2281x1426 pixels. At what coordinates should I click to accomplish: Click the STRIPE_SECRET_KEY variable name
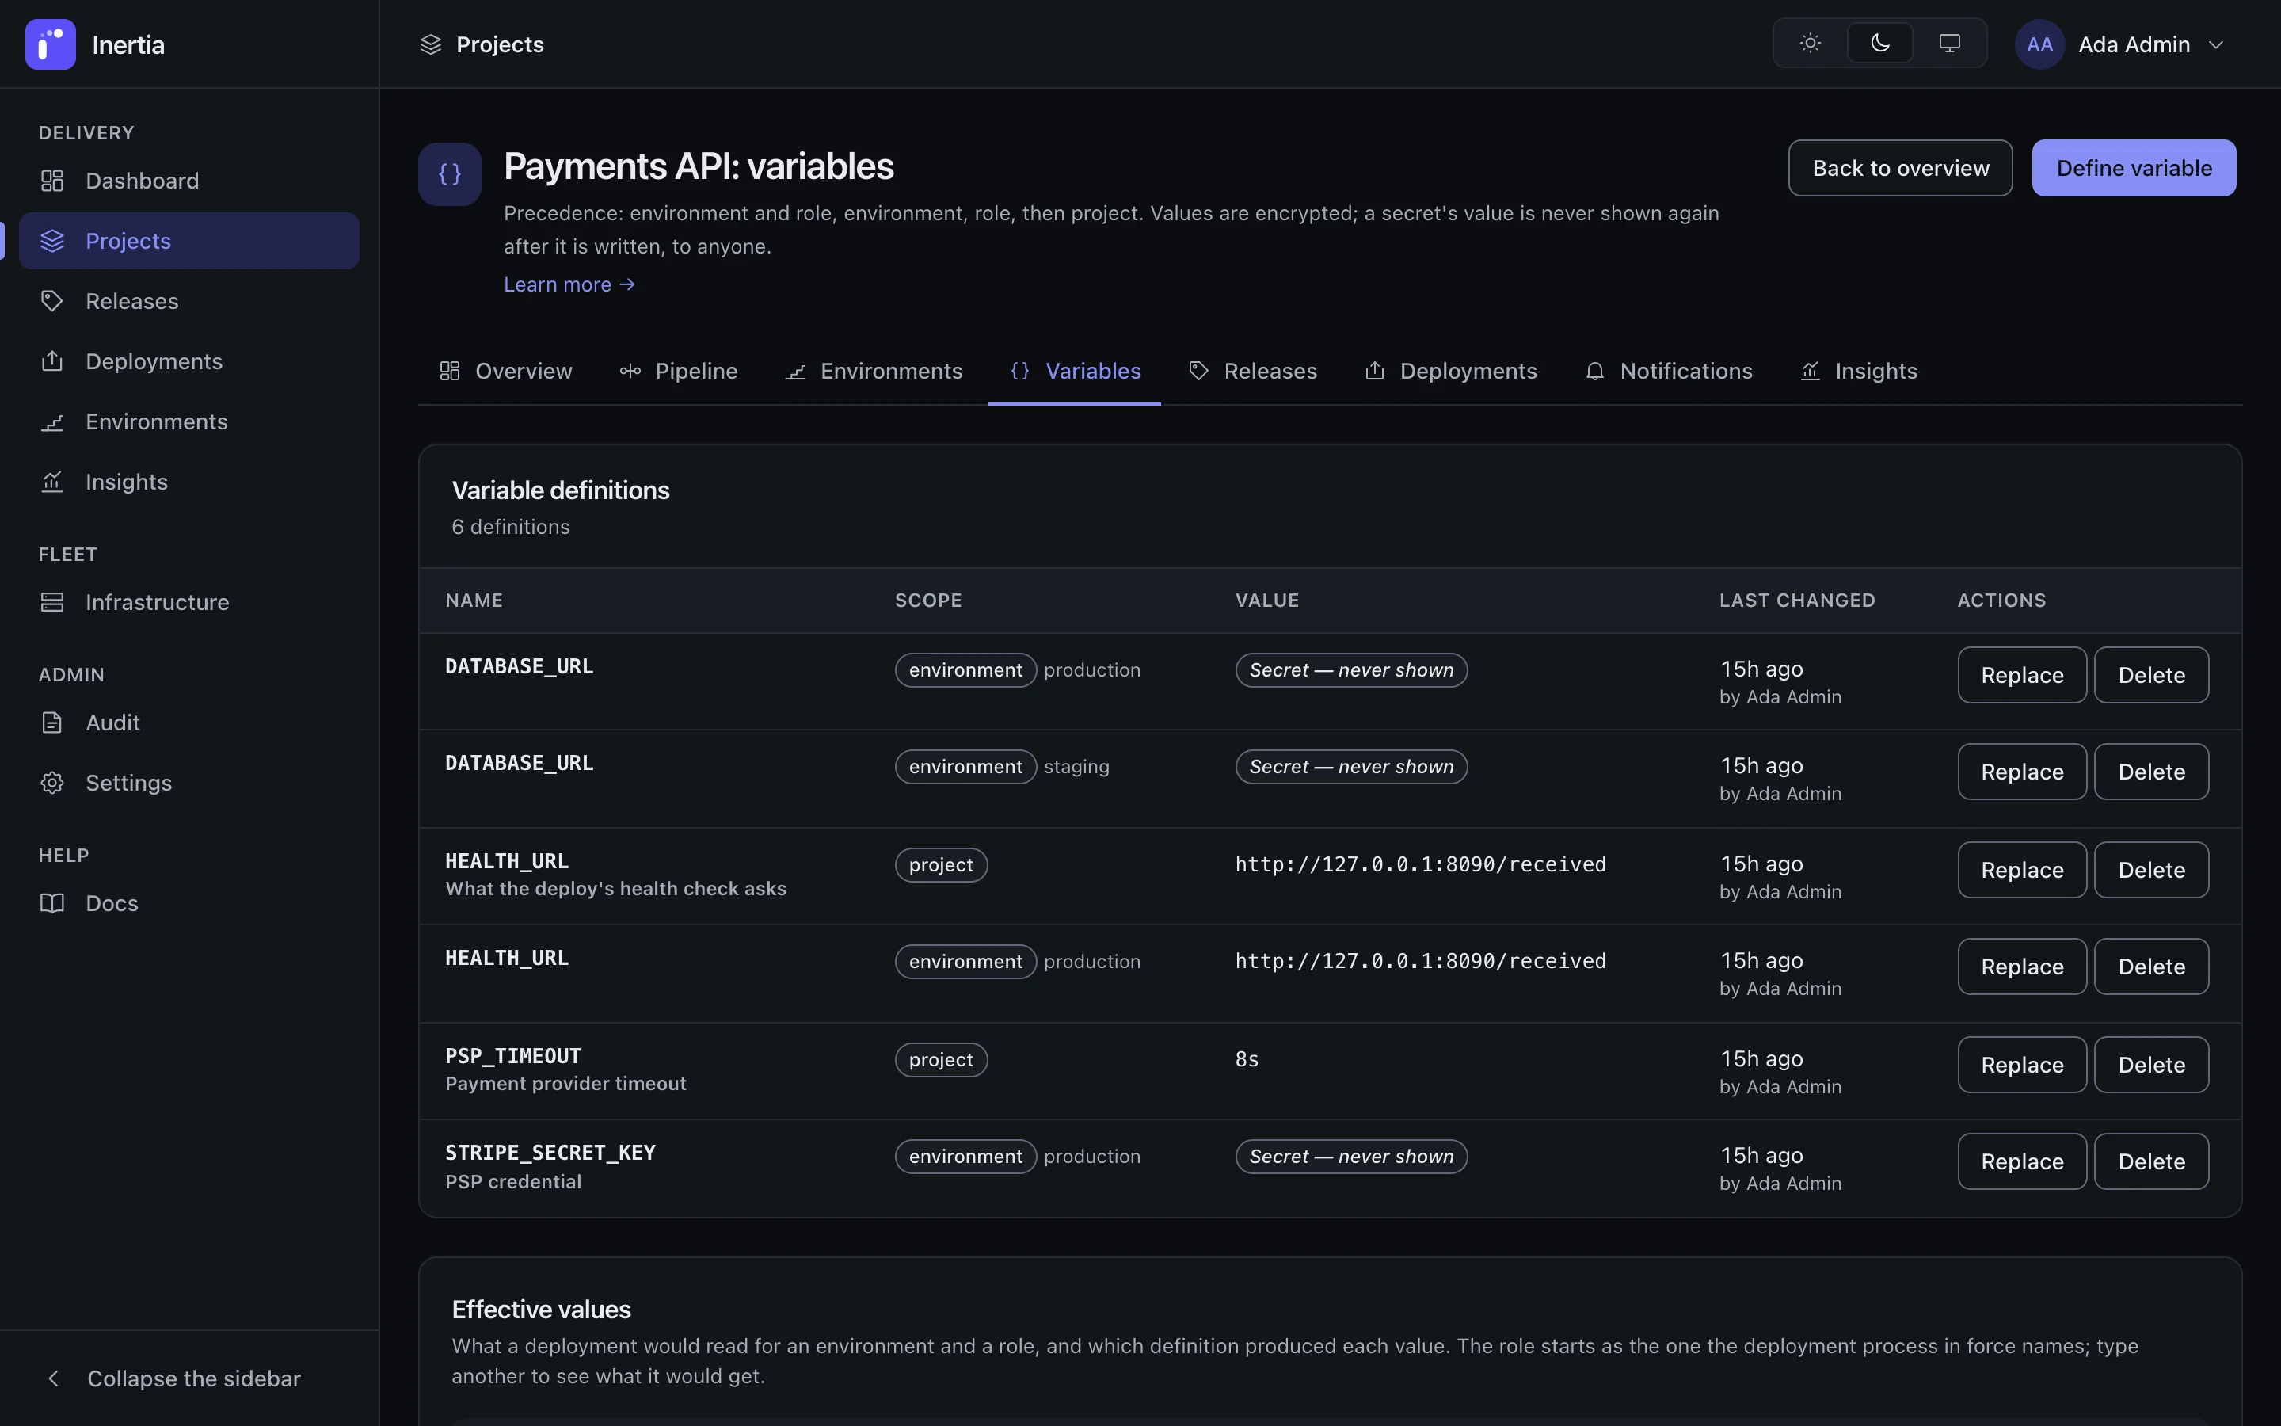(x=550, y=1153)
